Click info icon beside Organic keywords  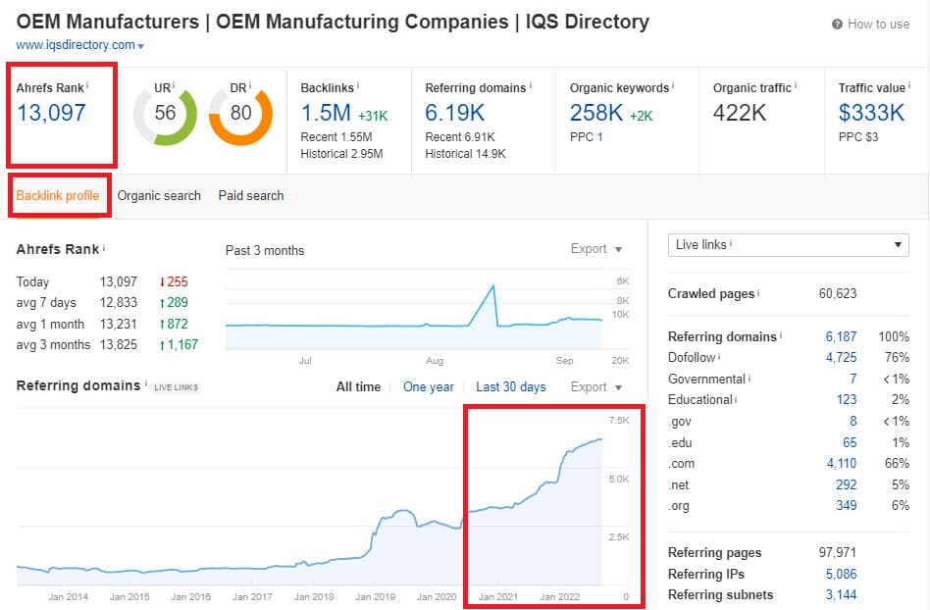[x=674, y=85]
